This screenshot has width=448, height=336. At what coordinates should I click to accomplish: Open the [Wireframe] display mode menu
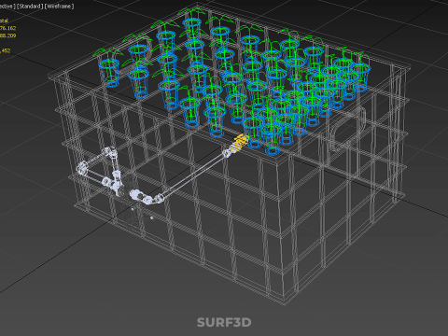(60, 7)
